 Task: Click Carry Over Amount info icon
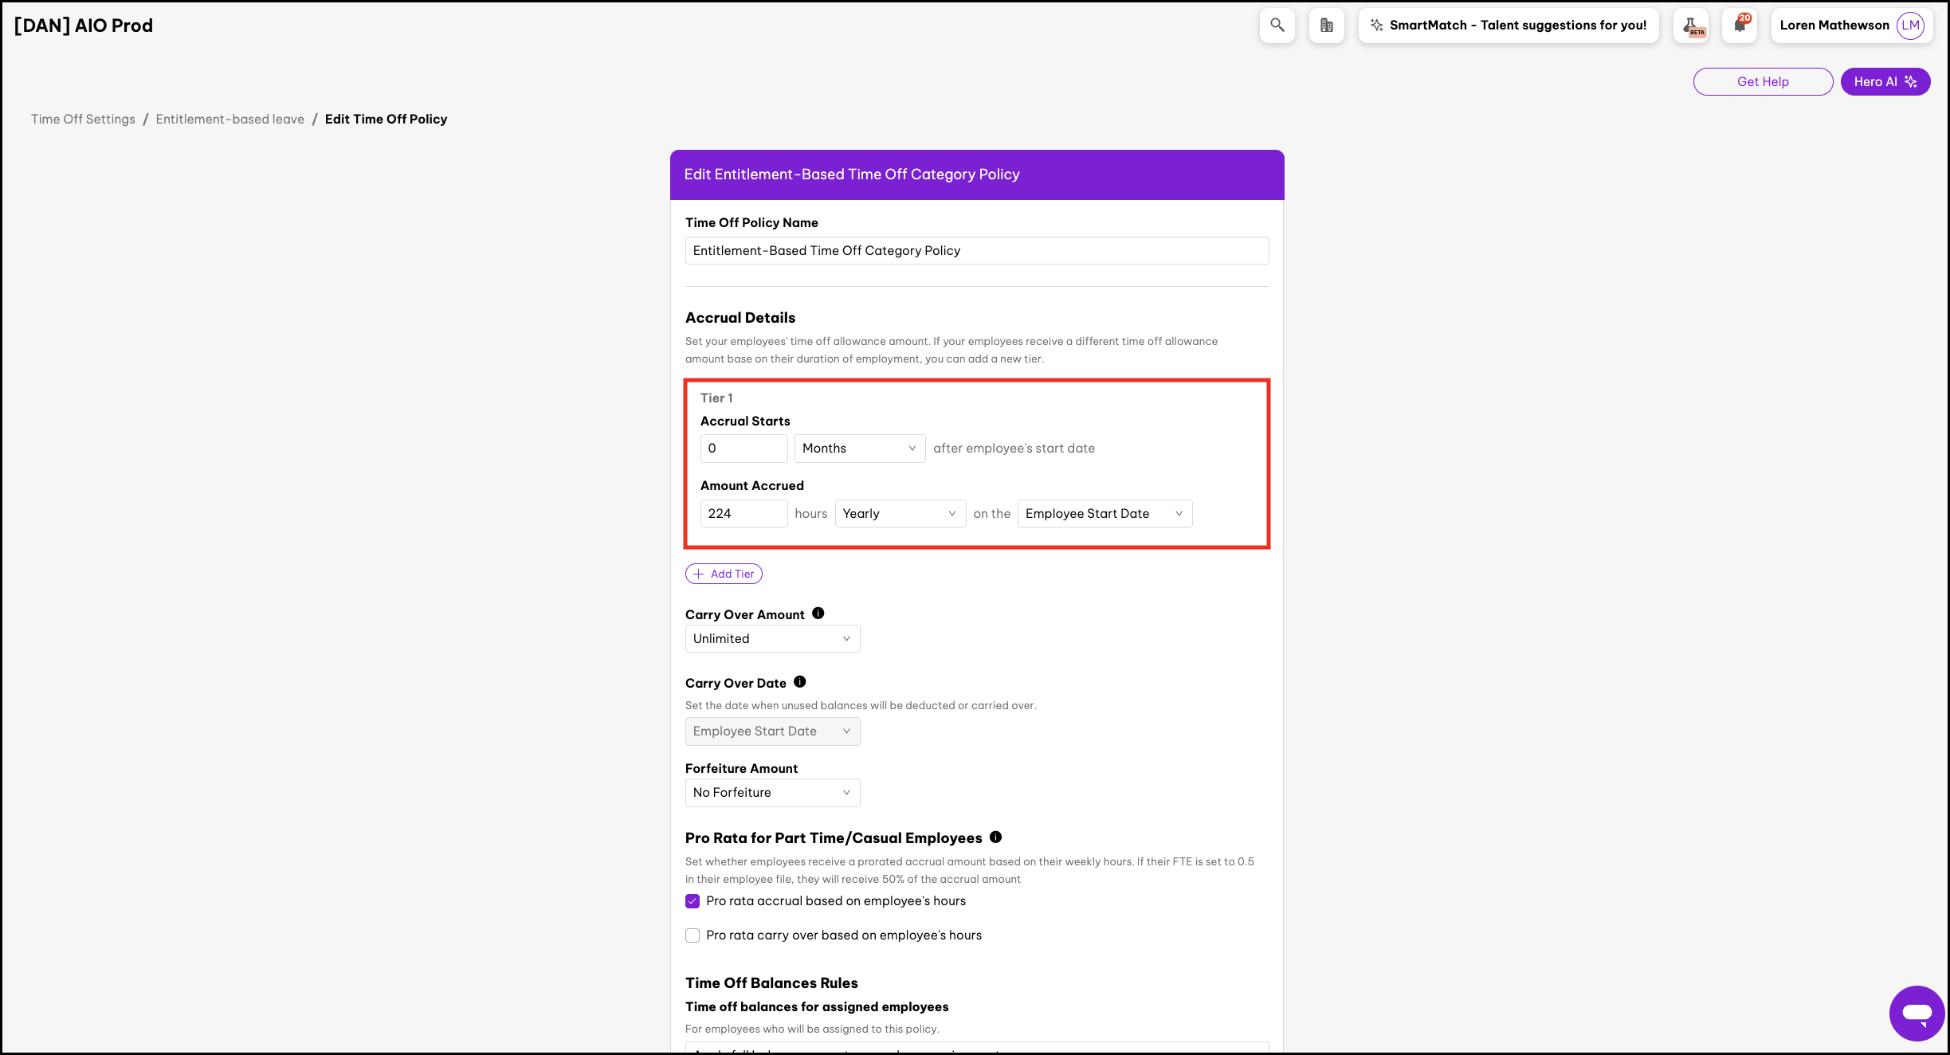(818, 614)
